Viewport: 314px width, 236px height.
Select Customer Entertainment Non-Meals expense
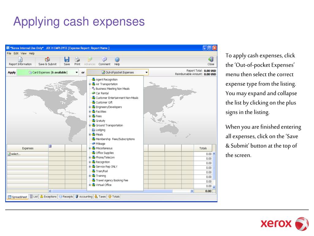click(x=117, y=98)
